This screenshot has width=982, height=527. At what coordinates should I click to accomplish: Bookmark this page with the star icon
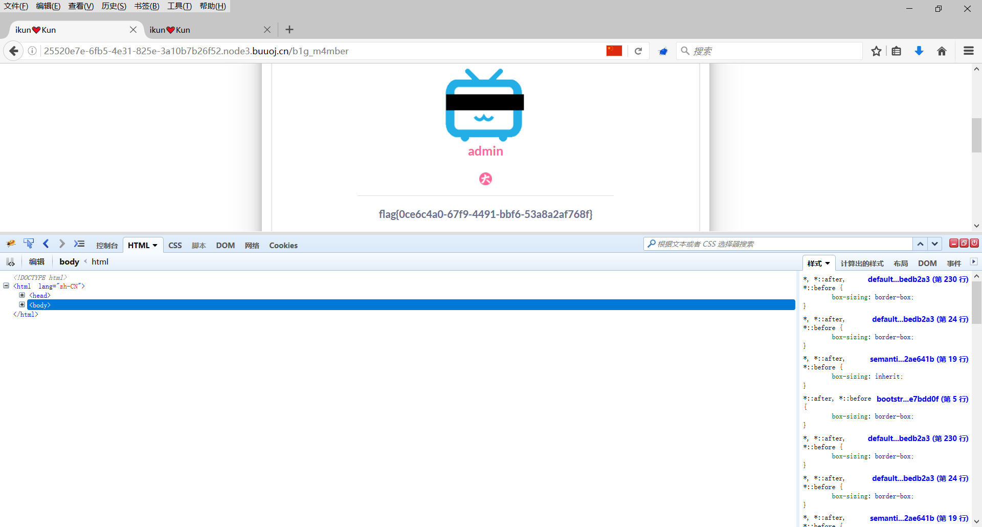(x=876, y=51)
